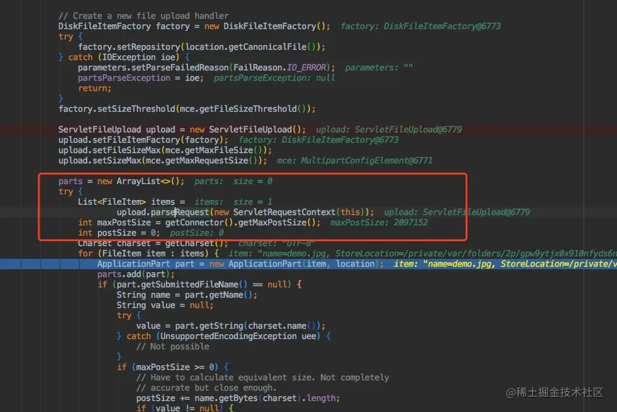Click the "int postSize = 0;" declaration
The image size is (617, 412).
119,233
